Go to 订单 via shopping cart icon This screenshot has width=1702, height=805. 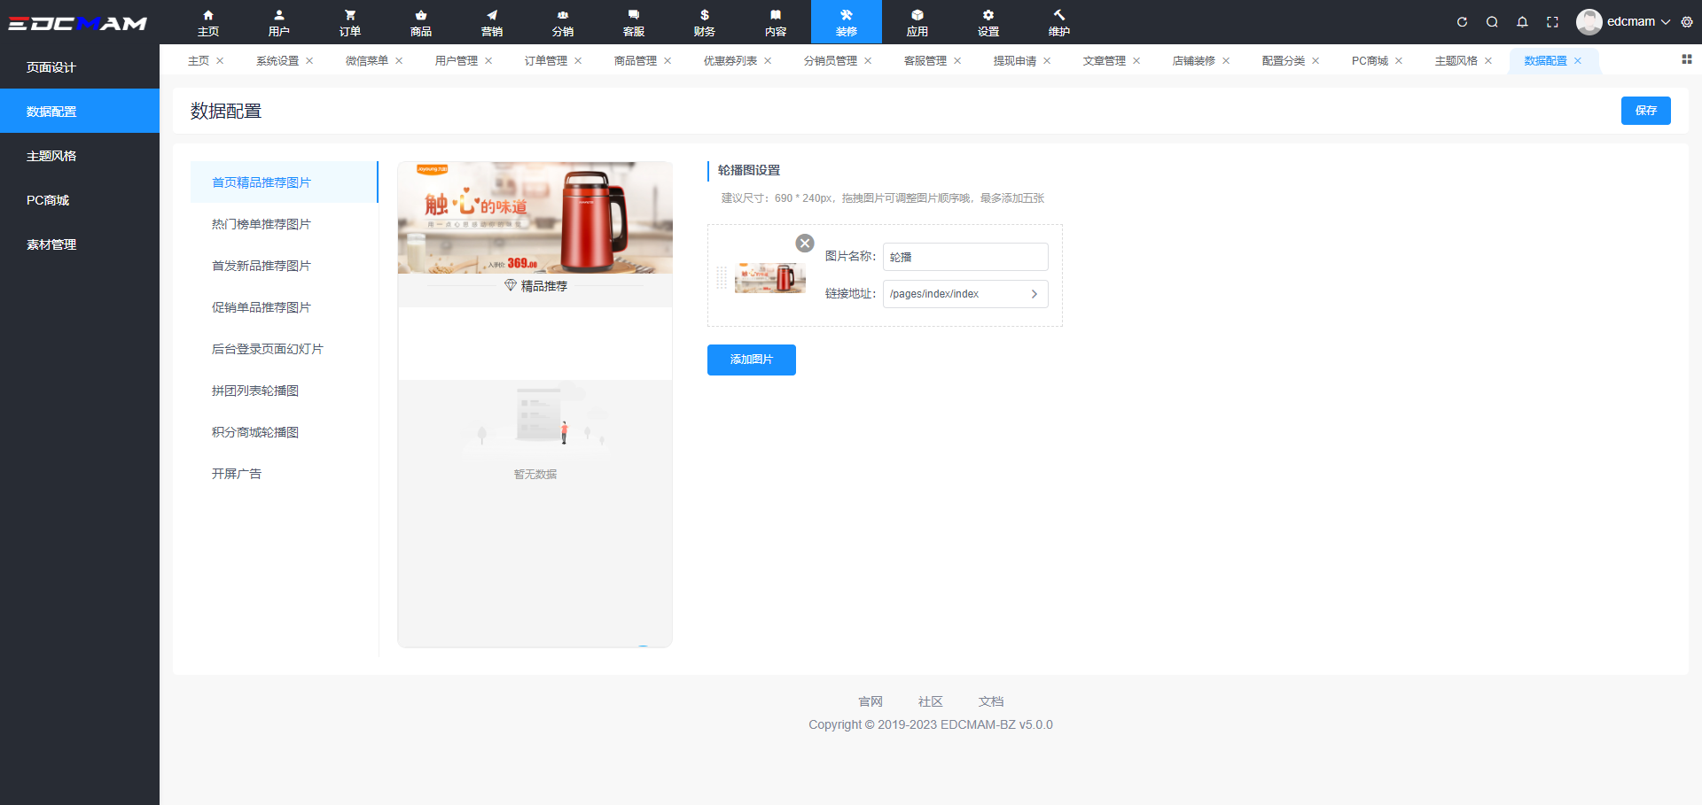[x=350, y=22]
